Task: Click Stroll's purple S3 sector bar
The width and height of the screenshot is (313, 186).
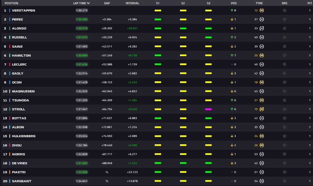Action: [208, 109]
